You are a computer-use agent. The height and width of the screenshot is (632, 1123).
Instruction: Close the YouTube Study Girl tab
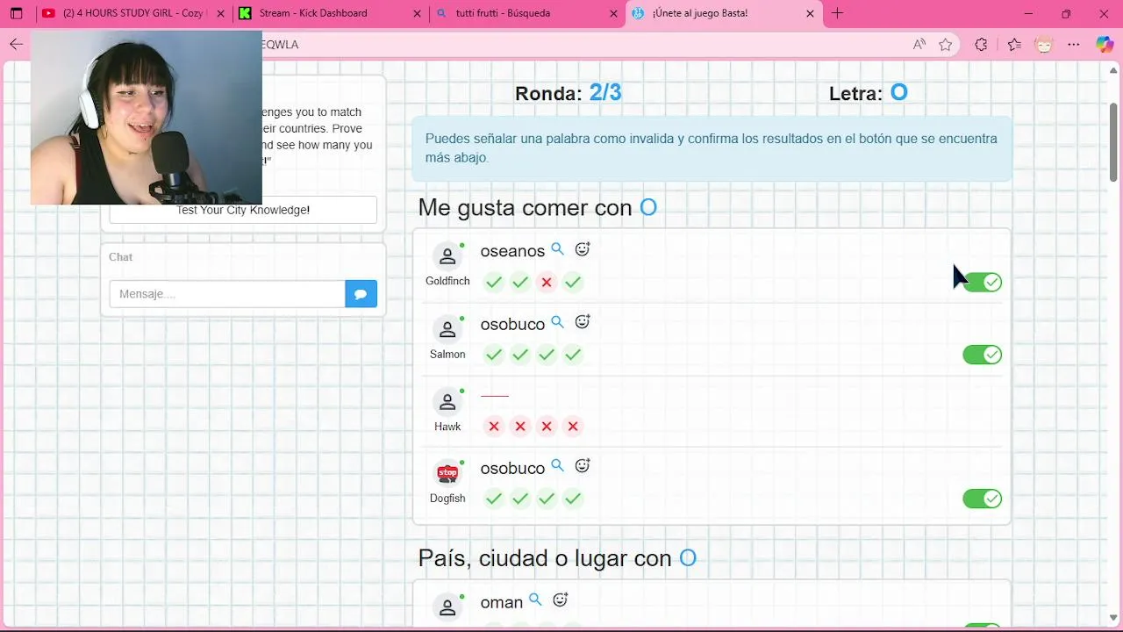(220, 13)
